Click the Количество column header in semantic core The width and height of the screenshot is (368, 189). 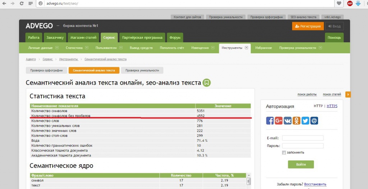tap(181, 175)
